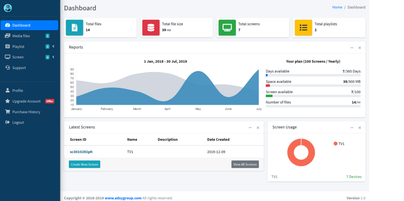Expand the Screen submenu chevron

tap(53, 57)
